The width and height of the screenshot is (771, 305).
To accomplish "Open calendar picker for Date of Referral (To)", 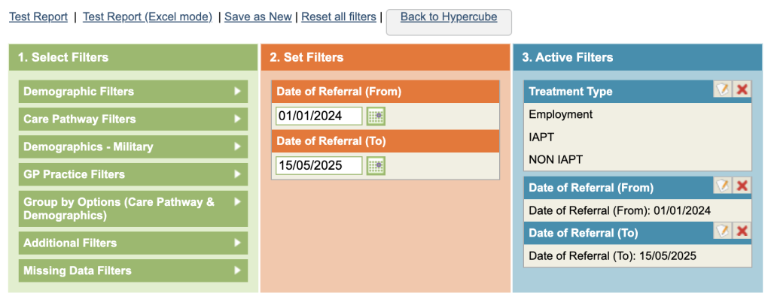I will click(x=376, y=165).
